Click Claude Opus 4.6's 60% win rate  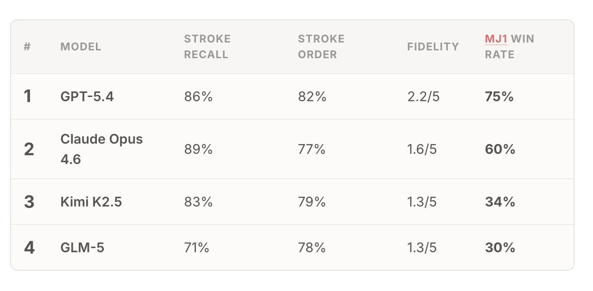point(500,149)
